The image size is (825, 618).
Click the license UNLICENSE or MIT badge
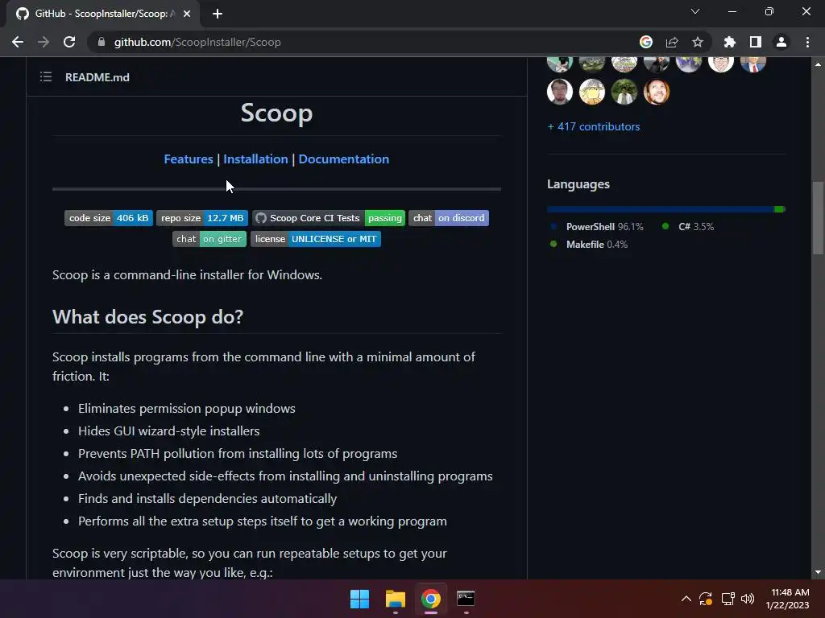[316, 239]
